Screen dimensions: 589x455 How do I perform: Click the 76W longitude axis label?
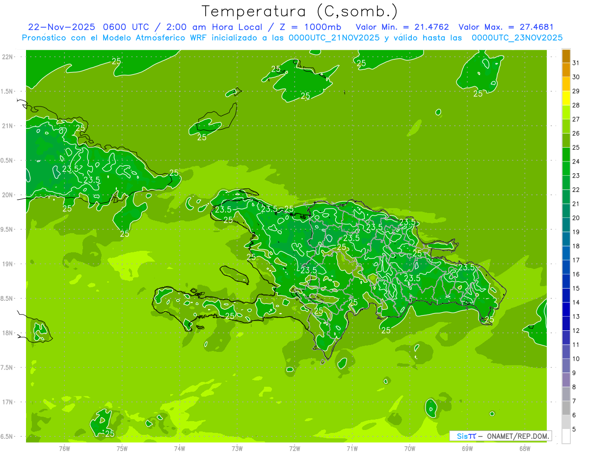(64, 448)
